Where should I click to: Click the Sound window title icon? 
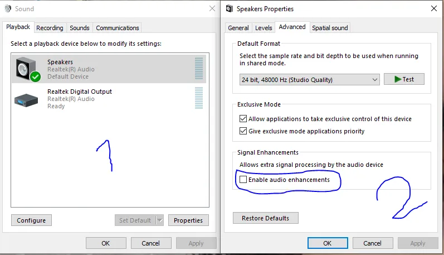(7, 9)
